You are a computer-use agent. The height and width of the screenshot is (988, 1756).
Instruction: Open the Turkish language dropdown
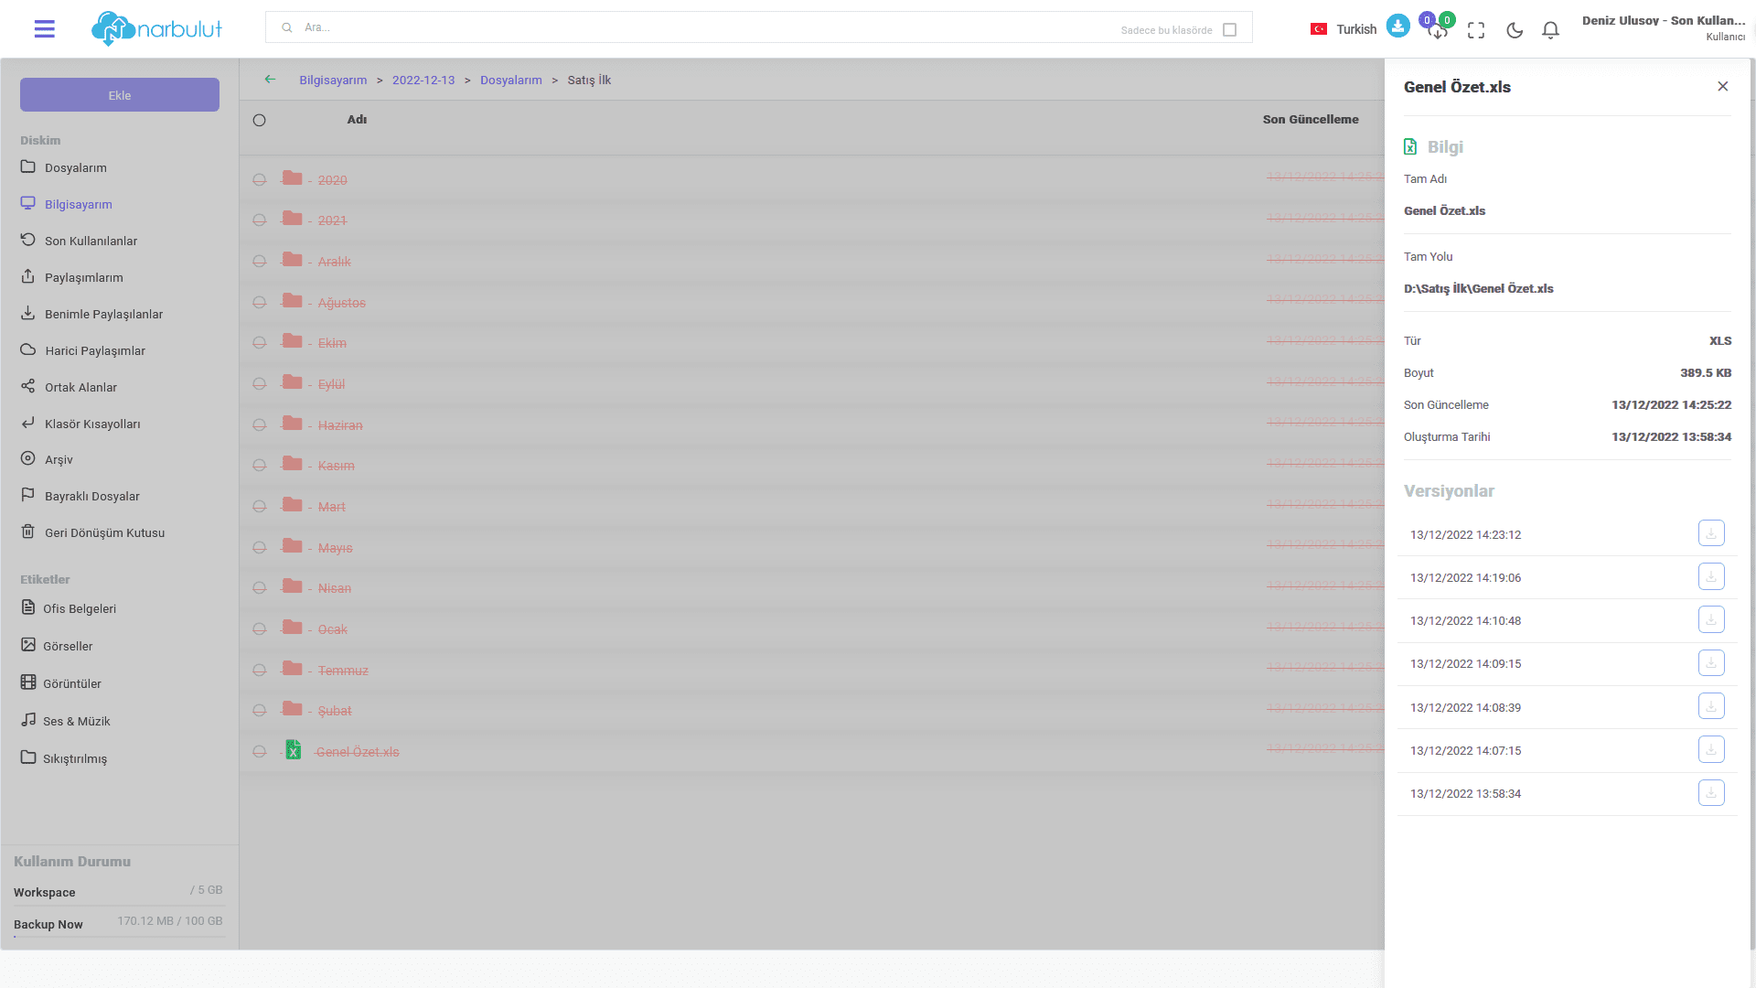[x=1344, y=29]
